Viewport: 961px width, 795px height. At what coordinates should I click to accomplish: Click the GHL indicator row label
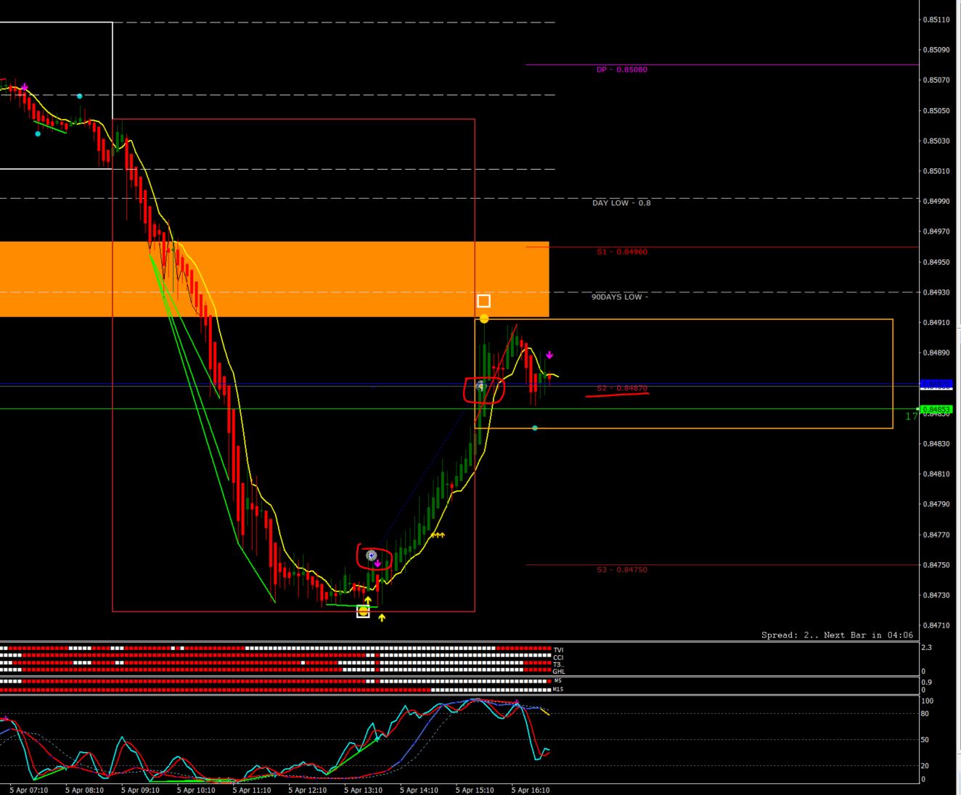click(x=559, y=672)
